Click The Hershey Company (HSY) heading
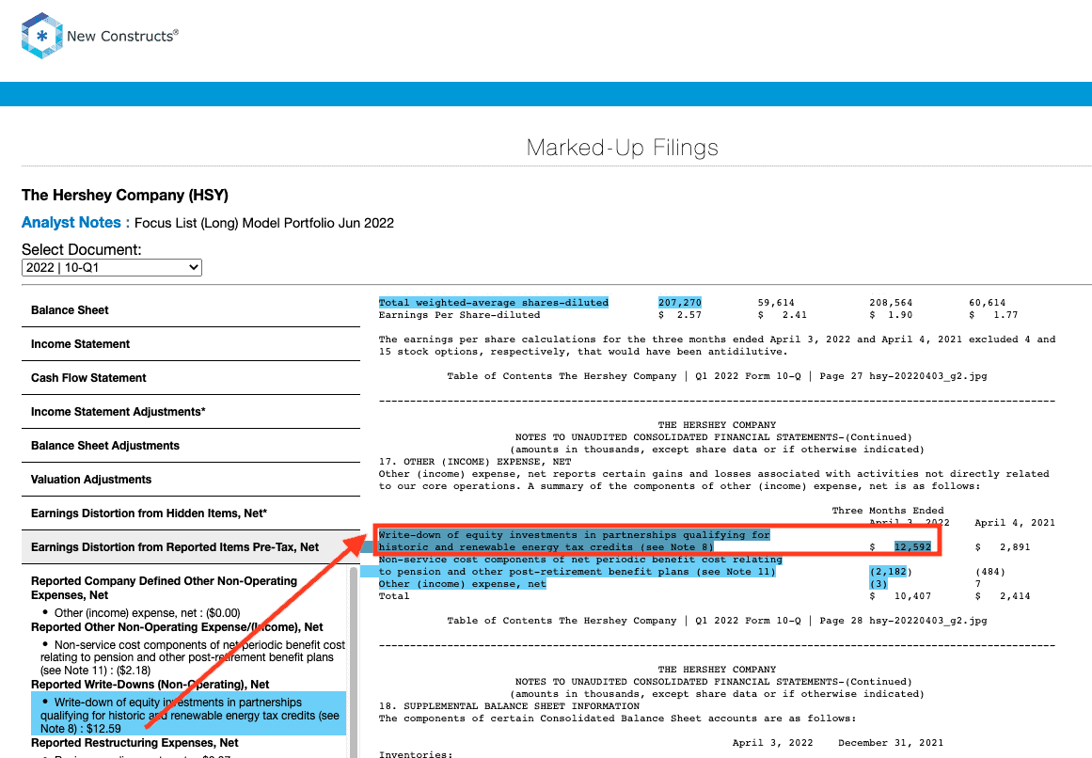This screenshot has height=758, width=1092. [x=125, y=196]
